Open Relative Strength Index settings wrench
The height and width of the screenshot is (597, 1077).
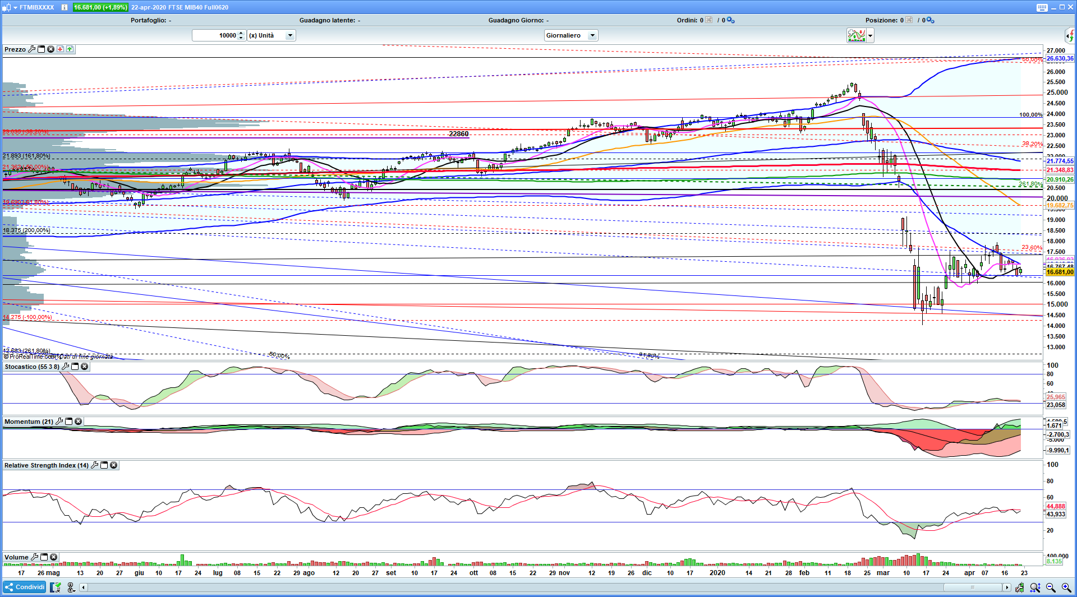click(95, 465)
